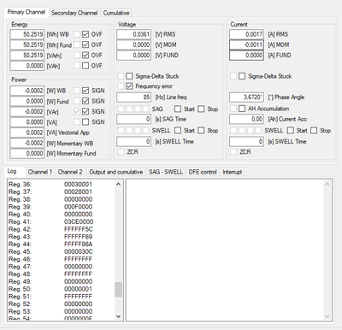Toggle OVF checkbox for [VAh]
Screen dimensions: 342x330
point(85,66)
